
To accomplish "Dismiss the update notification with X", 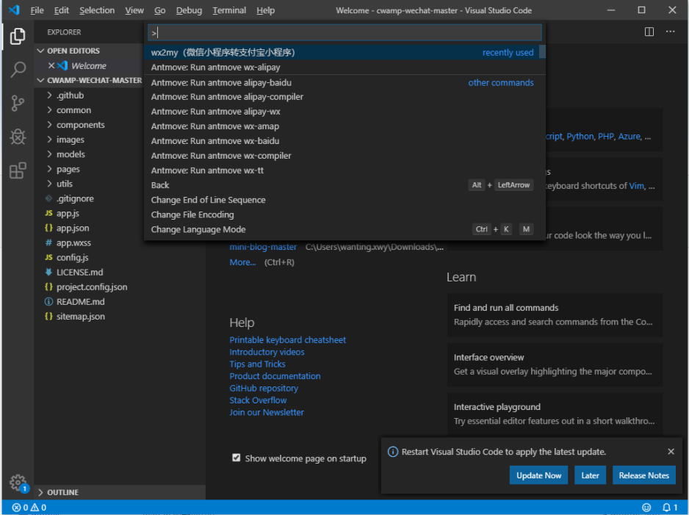I will (x=671, y=451).
